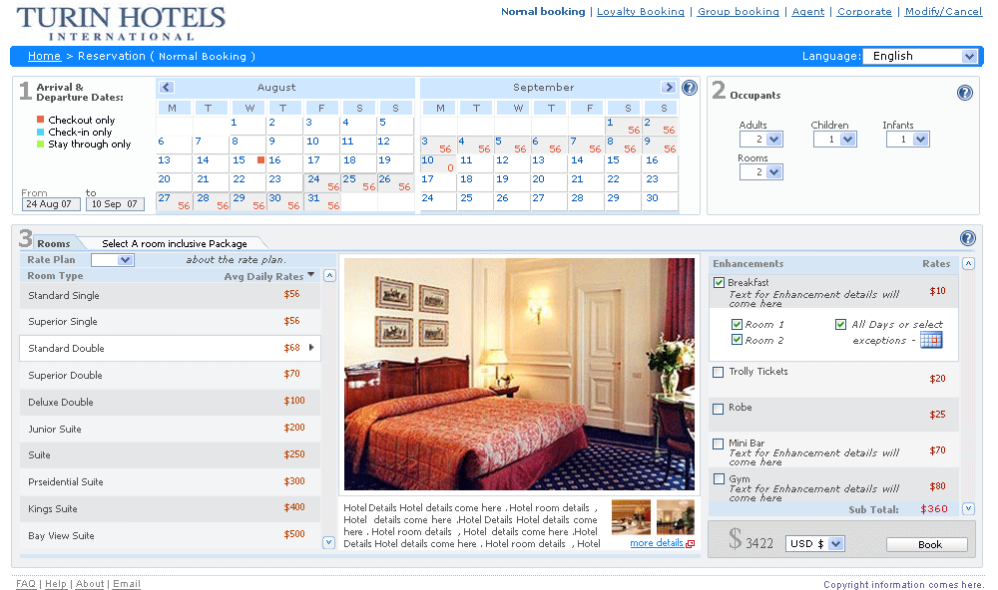Go to previous month in calendar
The height and width of the screenshot is (590, 998).
(167, 88)
